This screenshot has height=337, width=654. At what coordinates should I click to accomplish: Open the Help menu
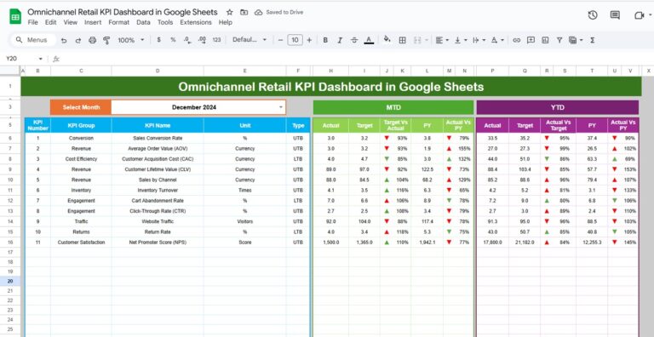click(225, 22)
